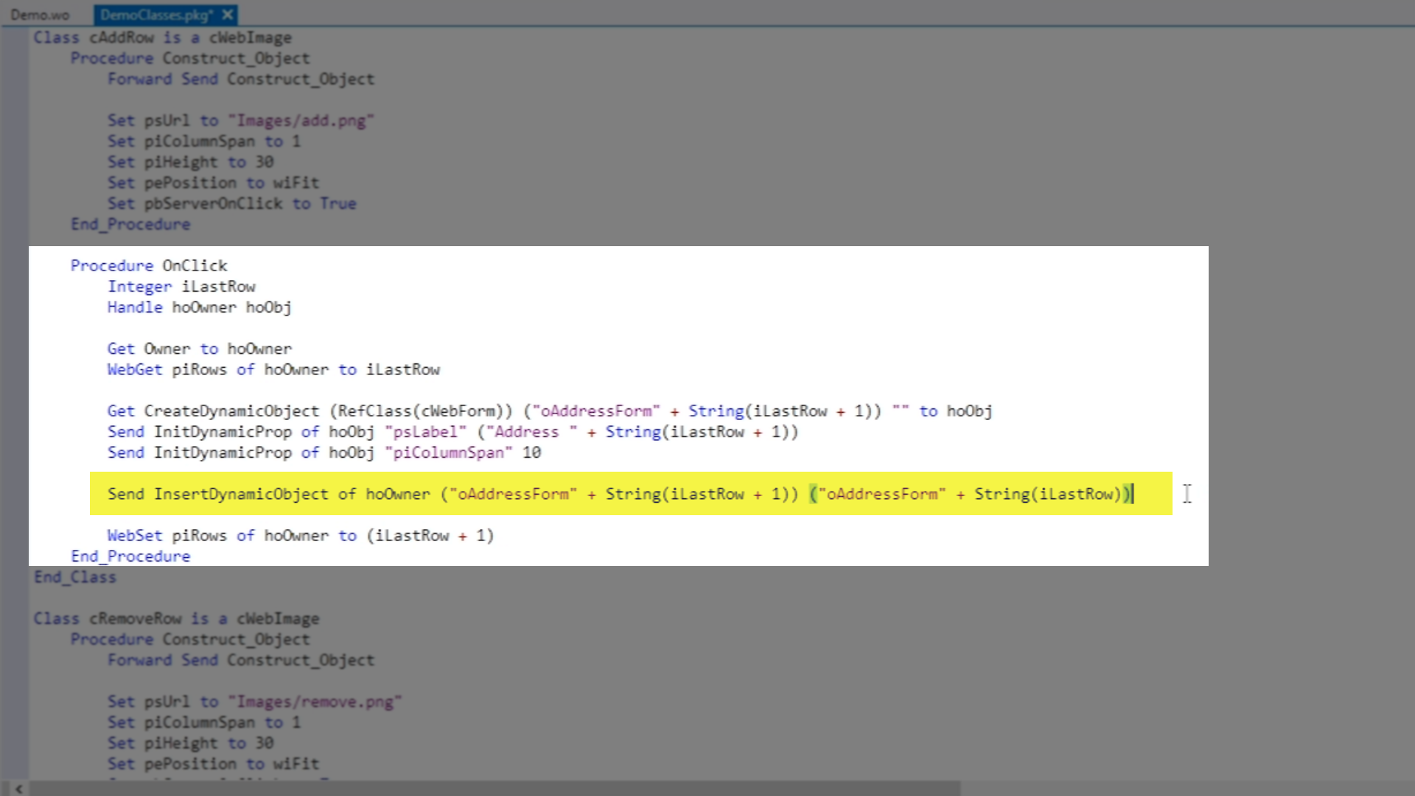This screenshot has width=1415, height=796.
Task: Click Set pbServerOnClick to True line
Action: (231, 203)
